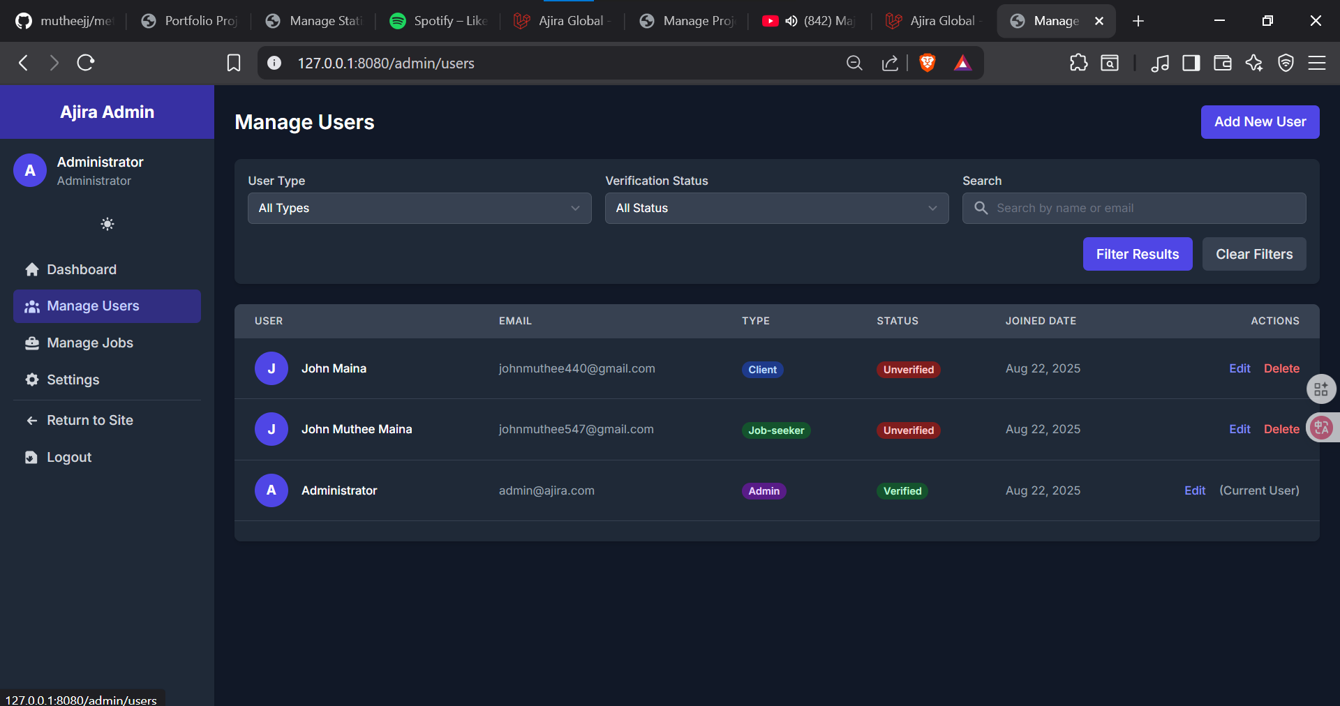Click the Add New User button

pos(1260,121)
